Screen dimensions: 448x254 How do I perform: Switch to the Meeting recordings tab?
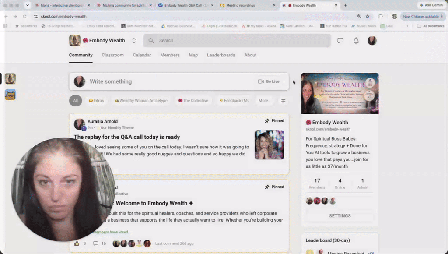click(248, 5)
